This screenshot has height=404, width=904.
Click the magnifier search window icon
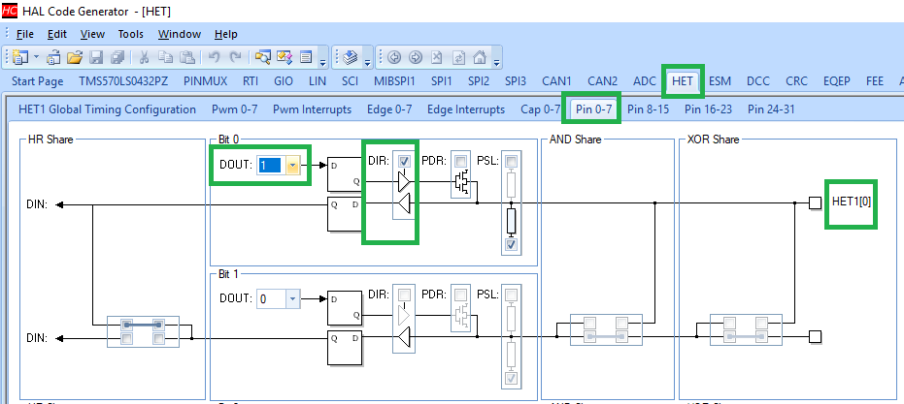pos(263,57)
